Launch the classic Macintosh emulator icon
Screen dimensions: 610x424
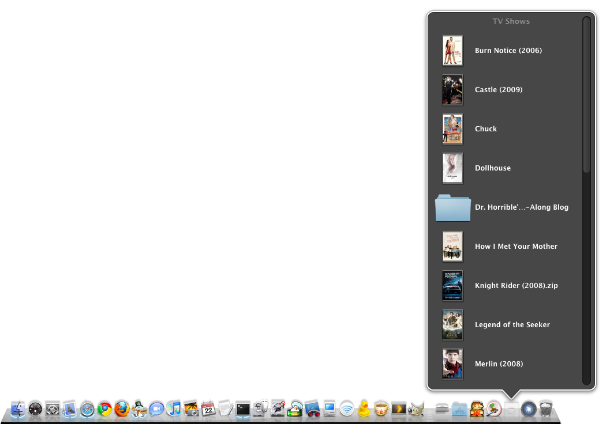[330, 409]
